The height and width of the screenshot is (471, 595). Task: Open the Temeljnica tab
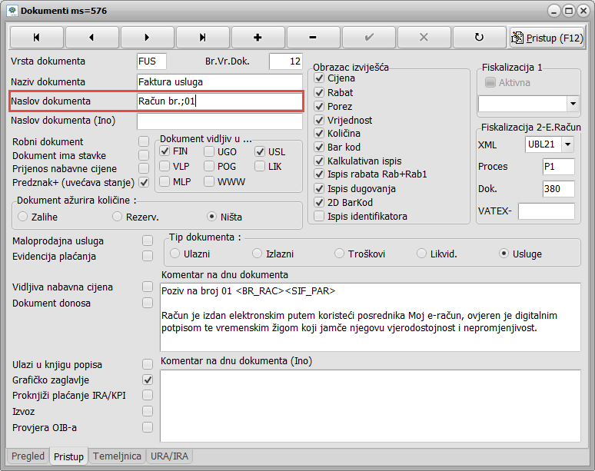coord(117,456)
